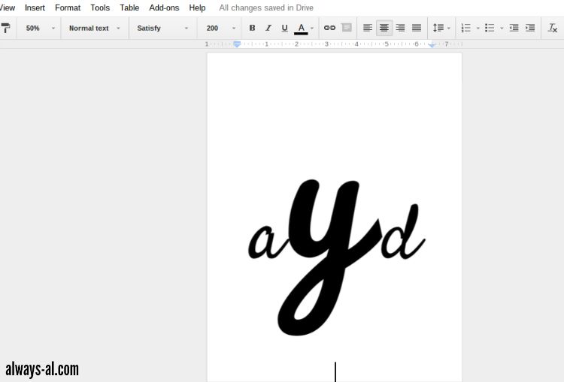564x382 pixels.
Task: Open the Add-ons menu
Action: pyautogui.click(x=164, y=8)
